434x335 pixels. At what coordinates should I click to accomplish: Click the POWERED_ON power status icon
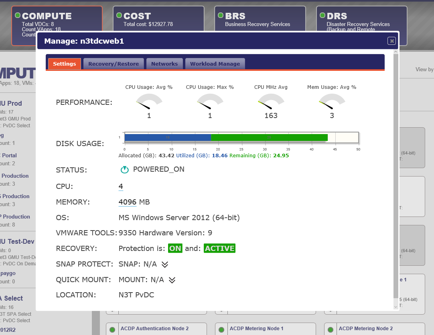[x=125, y=170]
